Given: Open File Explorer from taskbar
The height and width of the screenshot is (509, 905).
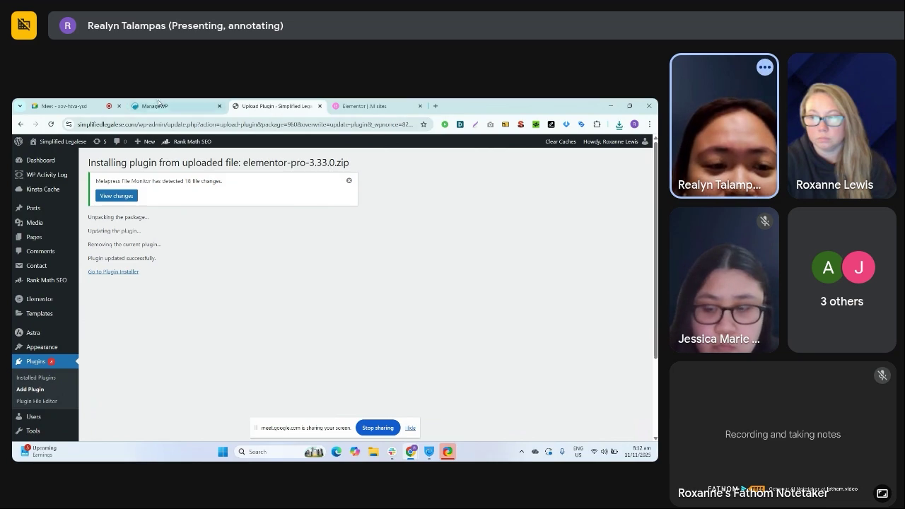Looking at the screenshot, I should tap(373, 452).
